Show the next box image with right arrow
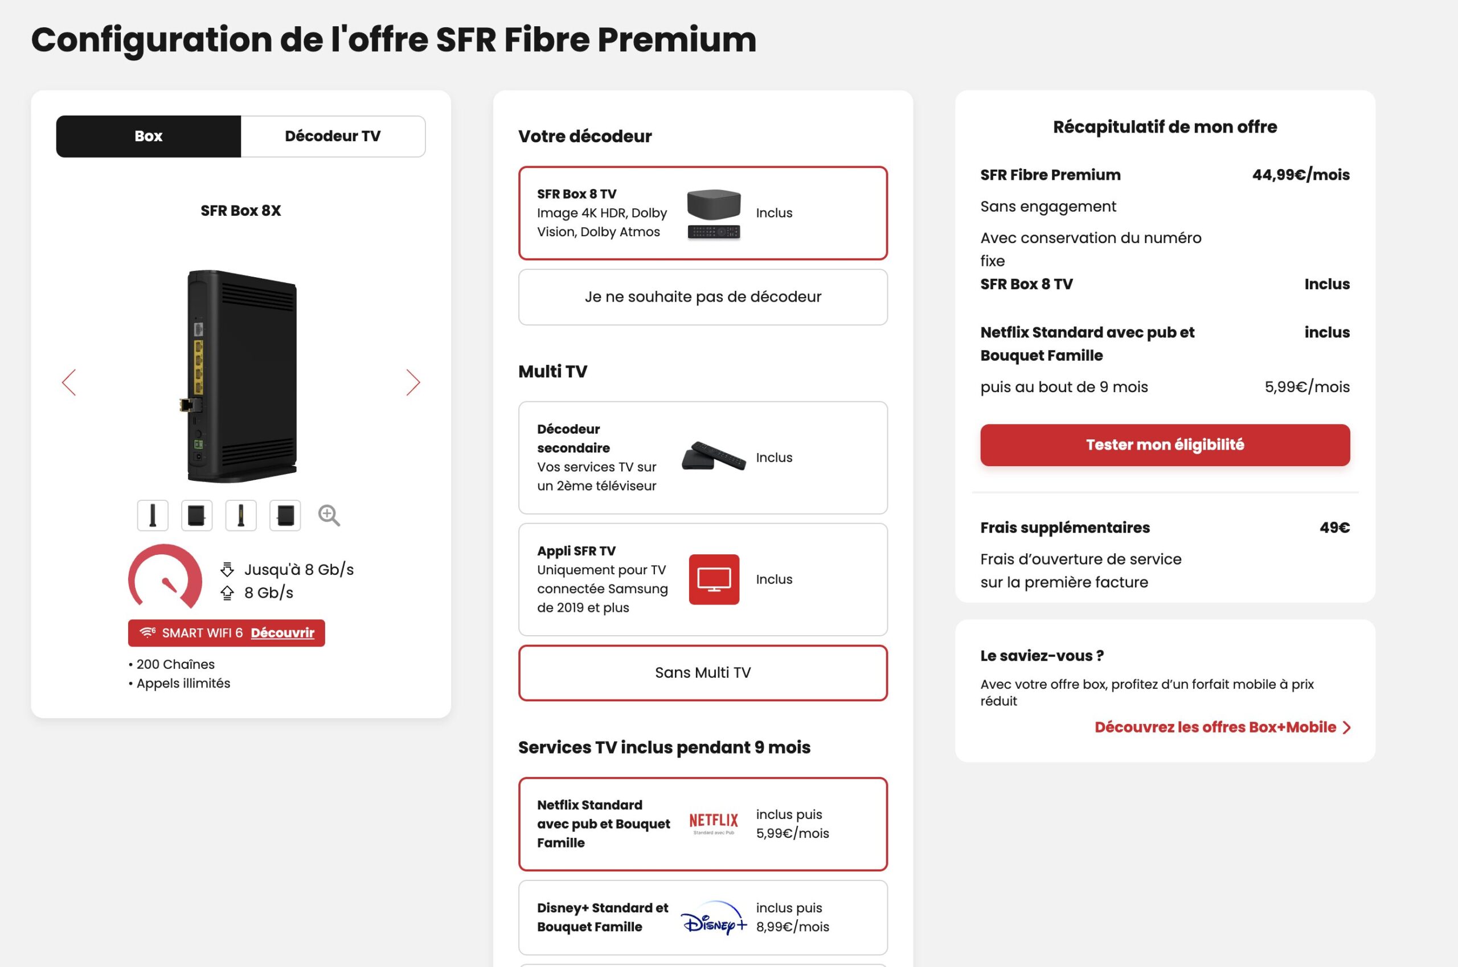Viewport: 1458px width, 967px height. pos(413,382)
